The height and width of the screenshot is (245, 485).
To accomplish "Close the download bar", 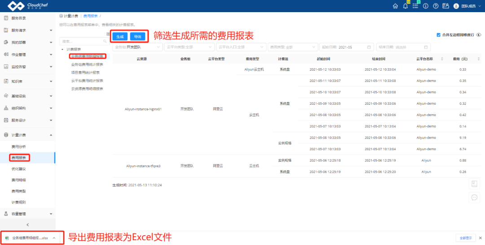I will point(481,238).
